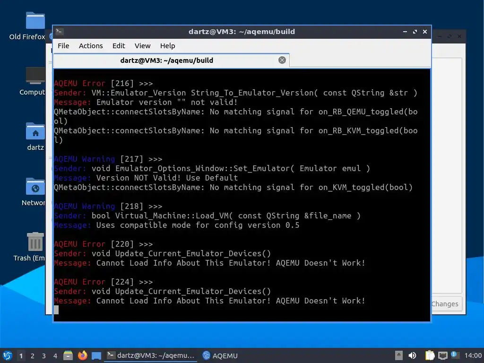Select terminal task in taskbar
This screenshot has width=484, height=363.
(151, 355)
